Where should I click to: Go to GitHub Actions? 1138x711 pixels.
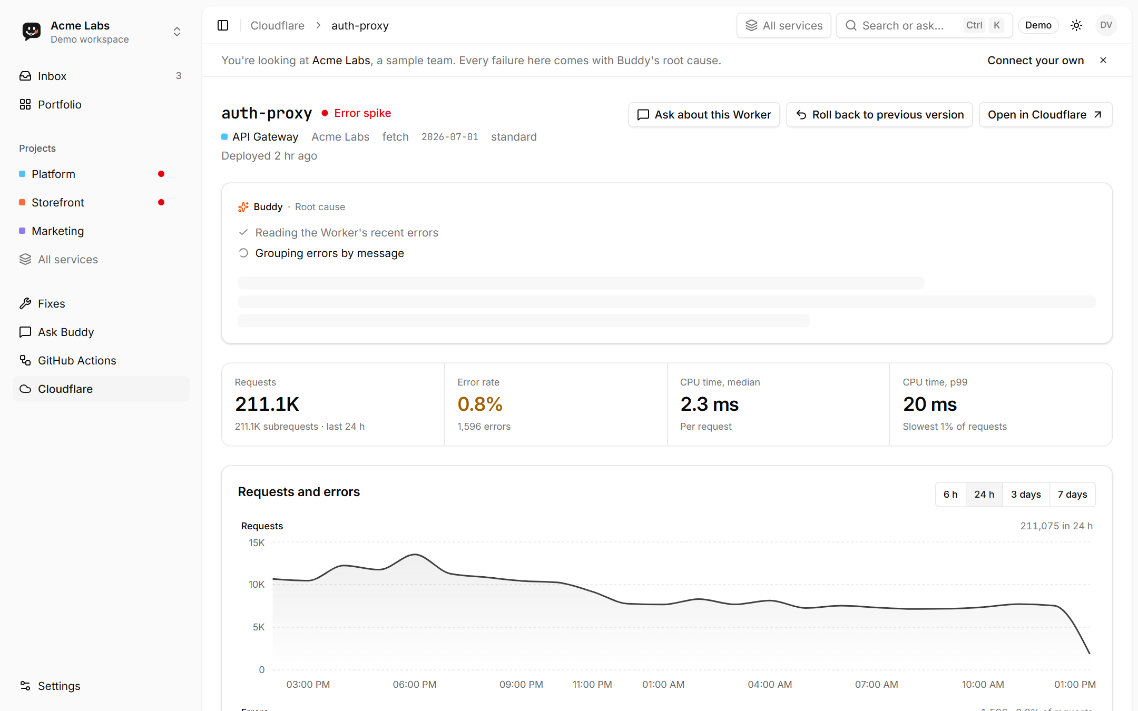(x=101, y=360)
